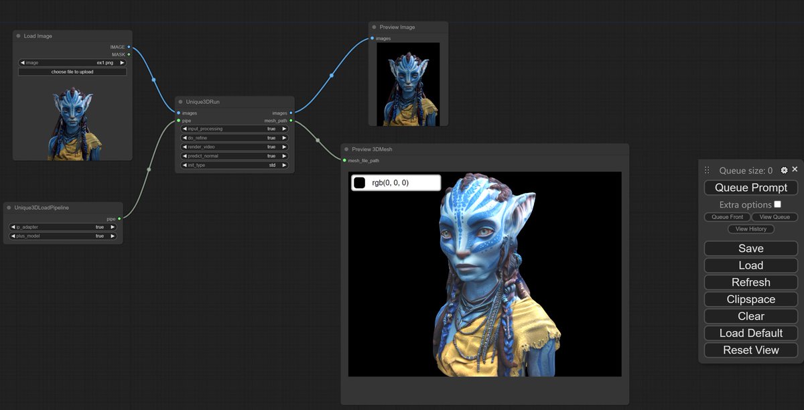Select the Preview 3DMesh node title
The height and width of the screenshot is (410, 804).
372,149
